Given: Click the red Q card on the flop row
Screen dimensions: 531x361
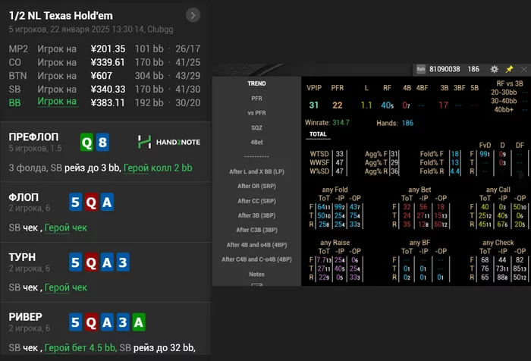Looking at the screenshot, I should pos(91,202).
